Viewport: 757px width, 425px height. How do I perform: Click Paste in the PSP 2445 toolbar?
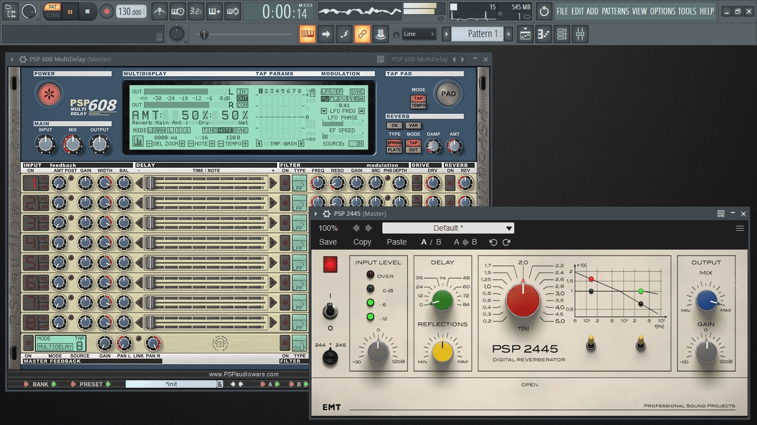tap(397, 242)
